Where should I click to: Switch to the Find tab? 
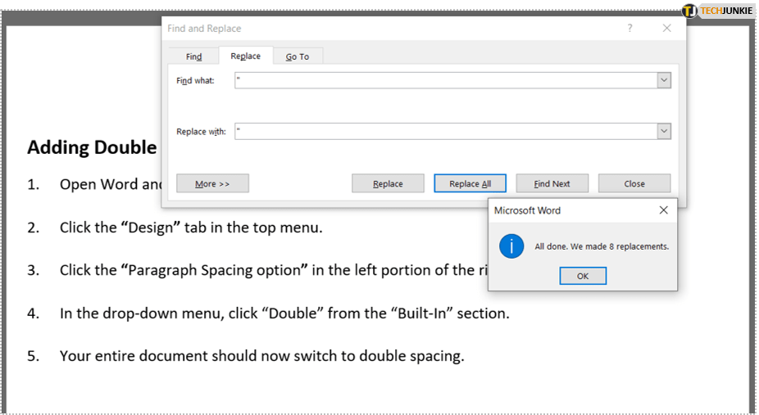[x=193, y=56]
